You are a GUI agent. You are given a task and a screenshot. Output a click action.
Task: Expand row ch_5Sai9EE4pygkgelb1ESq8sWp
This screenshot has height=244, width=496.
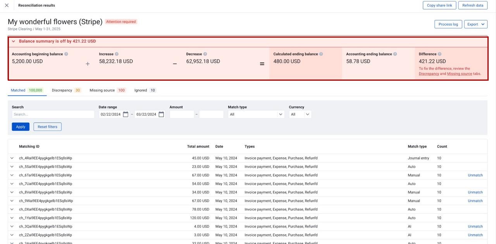click(x=12, y=167)
